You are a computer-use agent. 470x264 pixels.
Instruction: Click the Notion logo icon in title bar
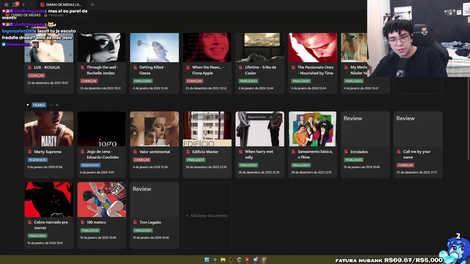pyautogui.click(x=7, y=4)
